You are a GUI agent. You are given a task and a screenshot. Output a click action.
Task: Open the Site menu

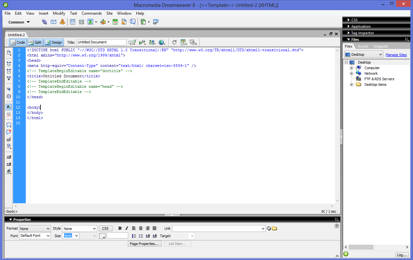(109, 13)
